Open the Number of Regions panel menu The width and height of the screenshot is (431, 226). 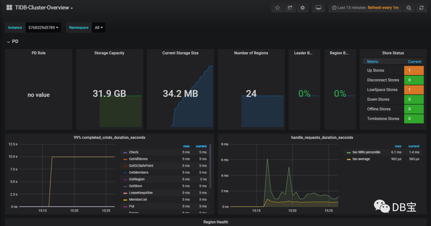tap(251, 53)
